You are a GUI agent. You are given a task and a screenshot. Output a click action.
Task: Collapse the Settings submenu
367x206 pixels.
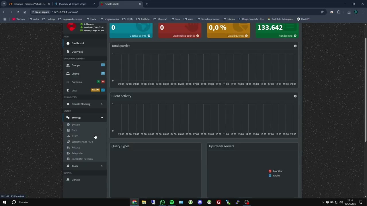pyautogui.click(x=85, y=118)
